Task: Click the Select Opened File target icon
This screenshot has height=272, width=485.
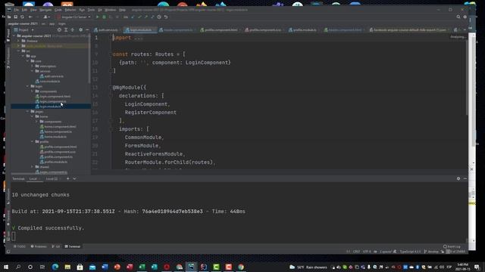Action: [x=59, y=30]
